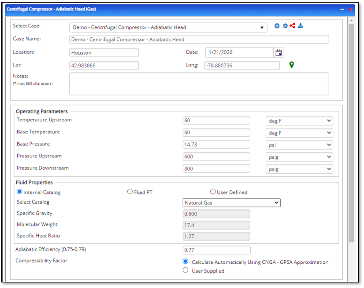Create a new case with the plus icon
This screenshot has height=288, width=364.
coord(277,26)
